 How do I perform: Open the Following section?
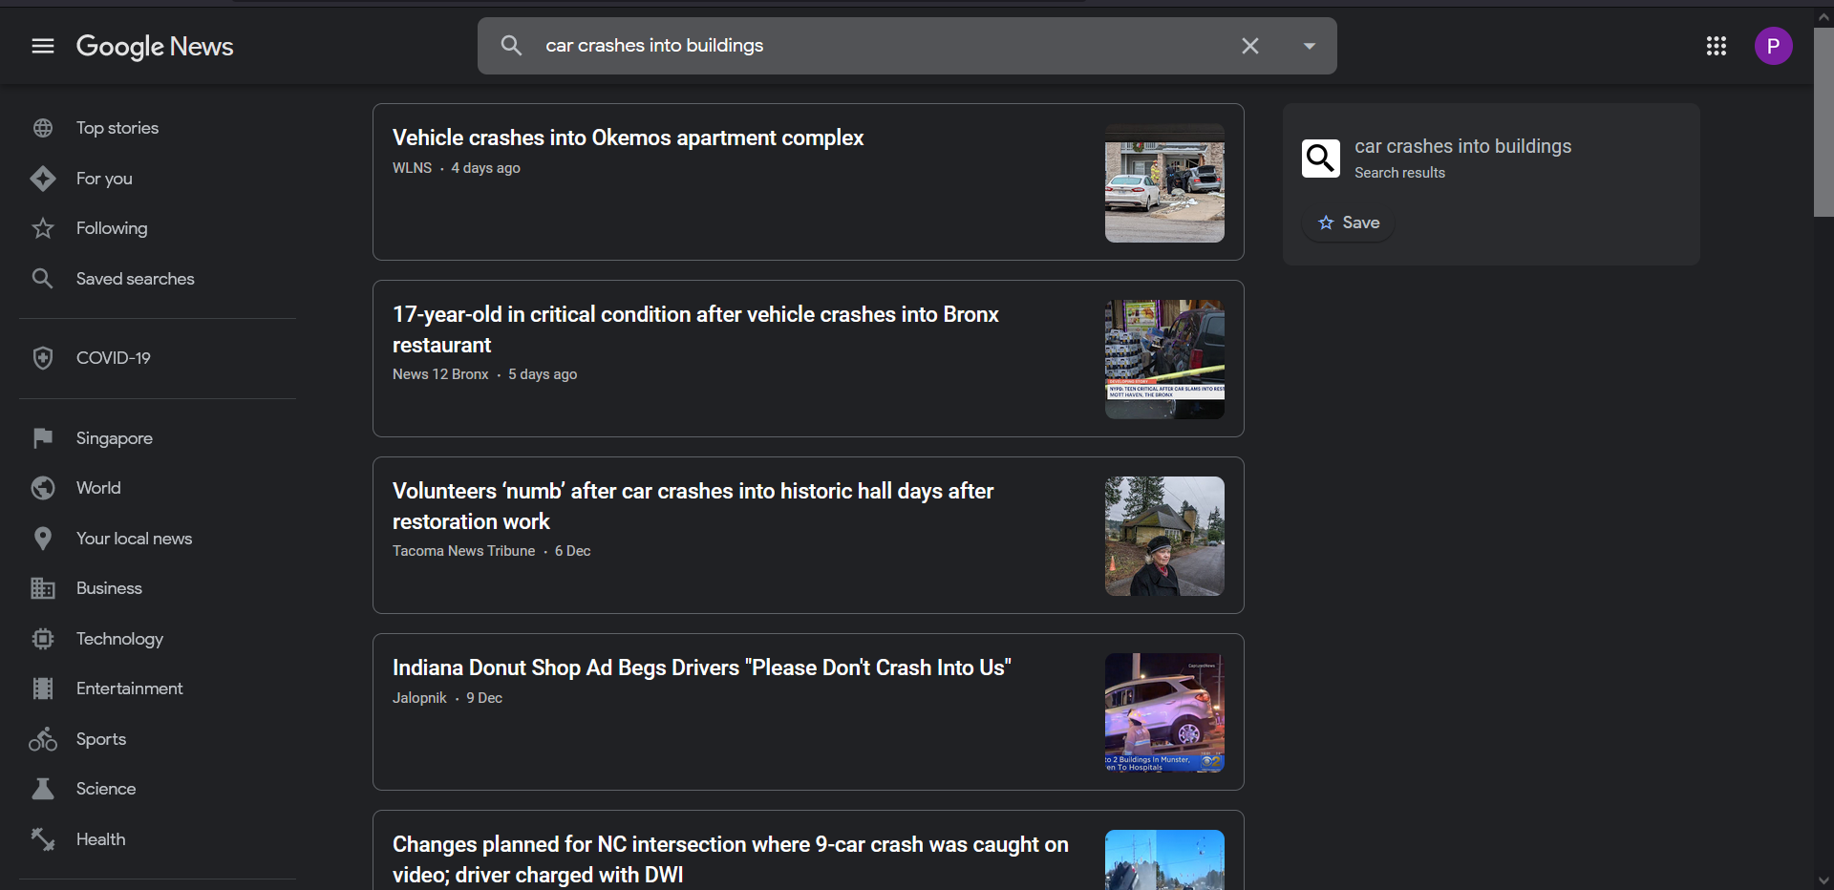112,228
